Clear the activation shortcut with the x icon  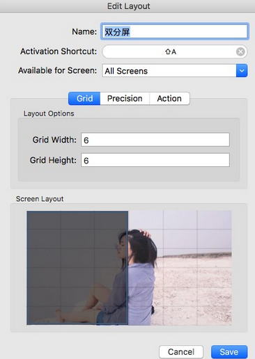point(240,51)
